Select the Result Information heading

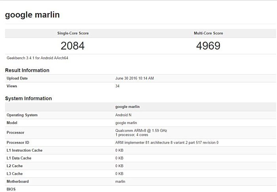(27, 70)
